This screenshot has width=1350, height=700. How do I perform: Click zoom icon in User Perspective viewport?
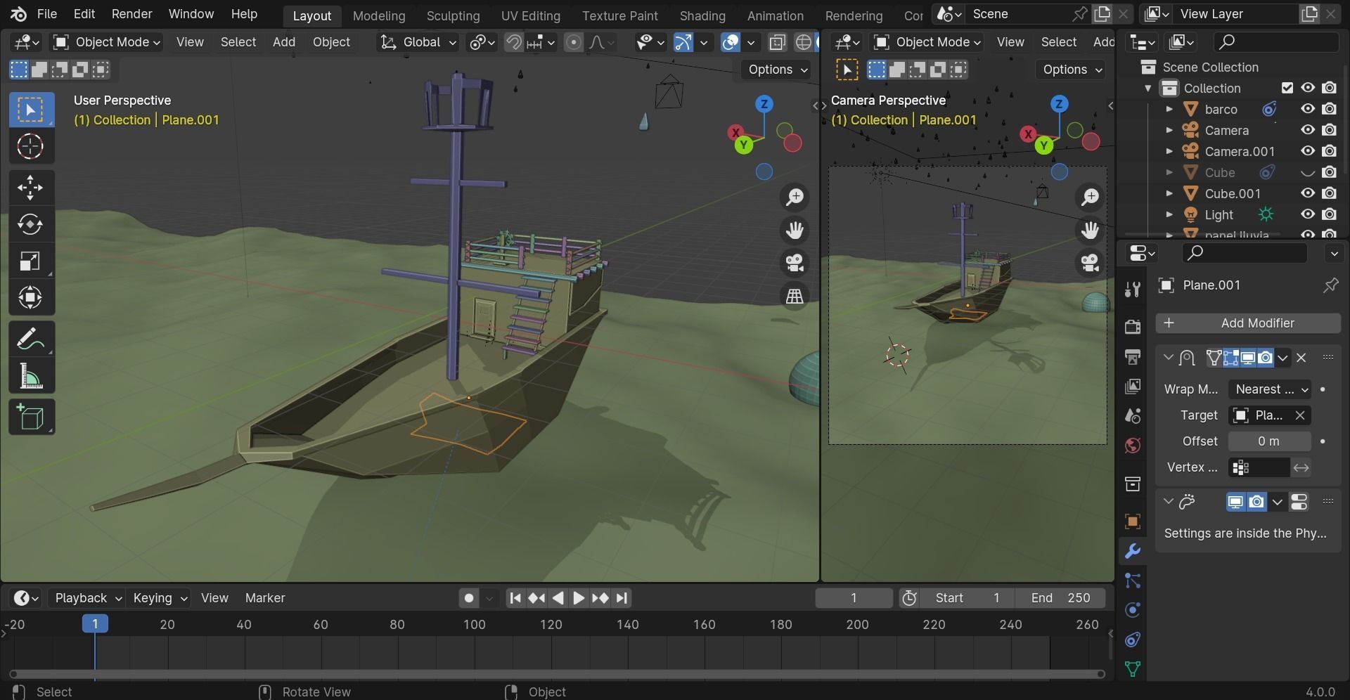[795, 198]
